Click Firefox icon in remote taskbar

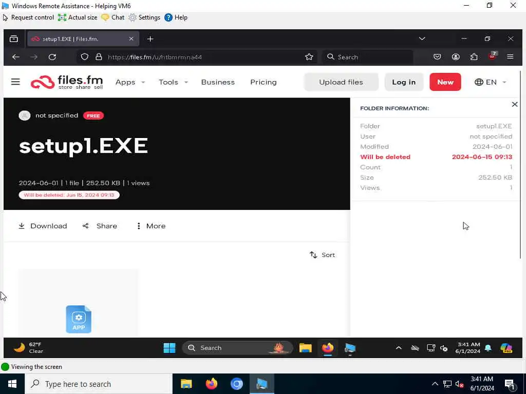pyautogui.click(x=328, y=348)
